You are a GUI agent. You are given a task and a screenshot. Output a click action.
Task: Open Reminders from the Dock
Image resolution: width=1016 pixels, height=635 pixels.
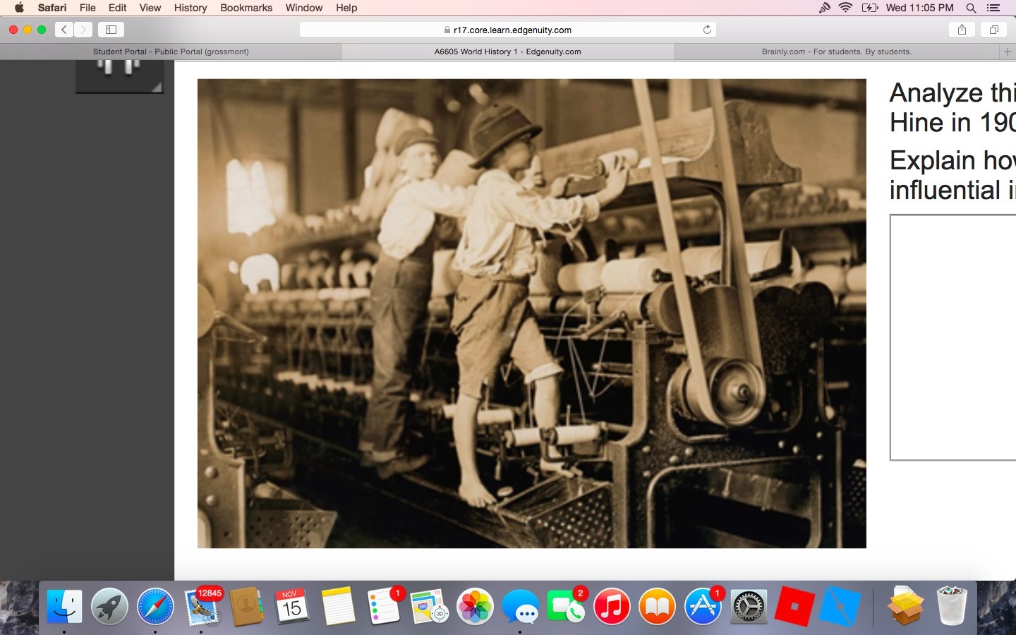(x=384, y=606)
